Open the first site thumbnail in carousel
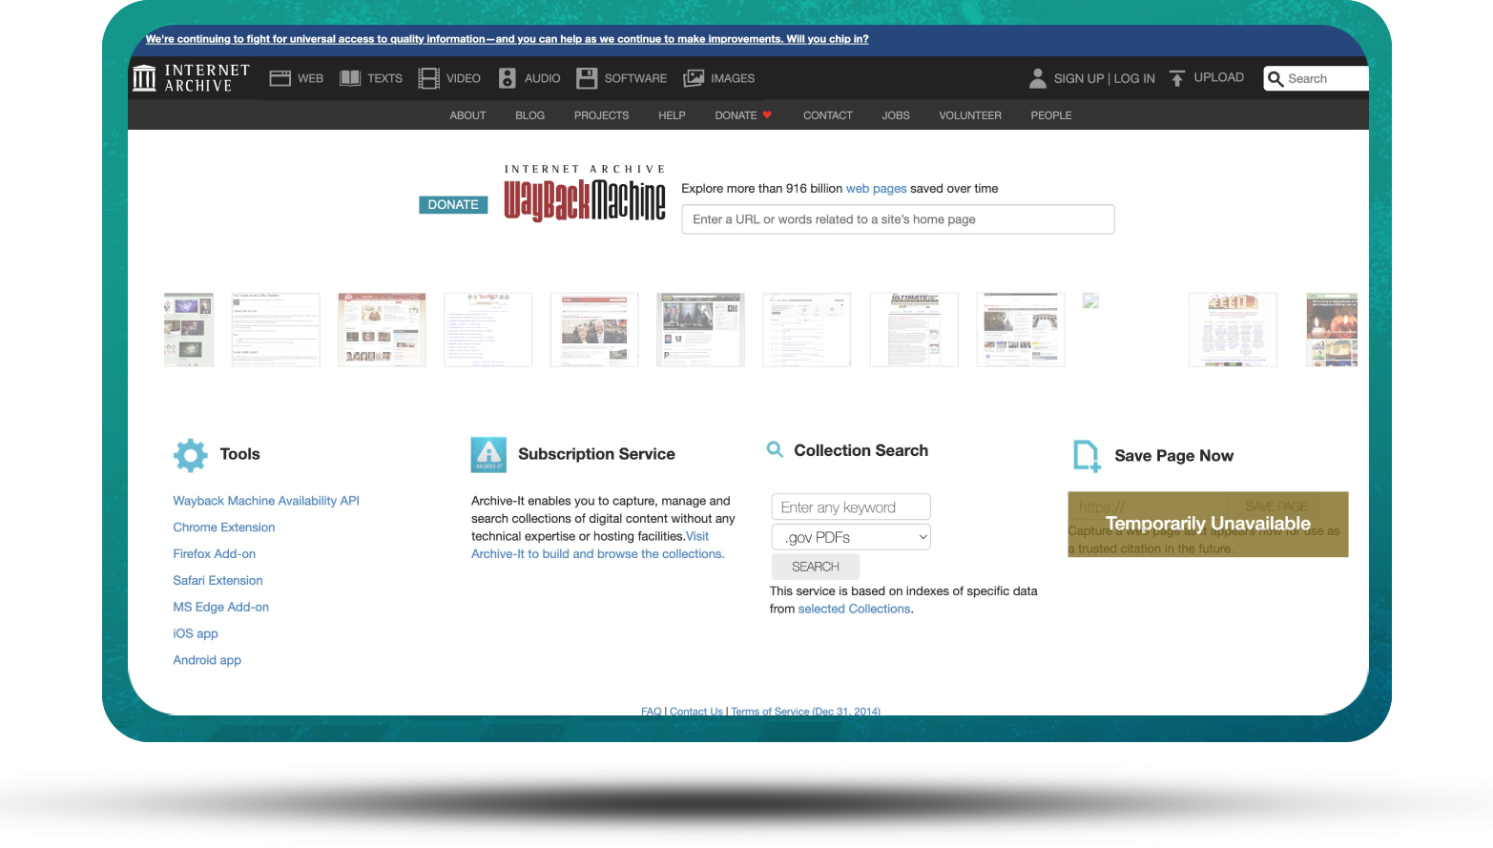The image size is (1493, 848). click(x=189, y=330)
